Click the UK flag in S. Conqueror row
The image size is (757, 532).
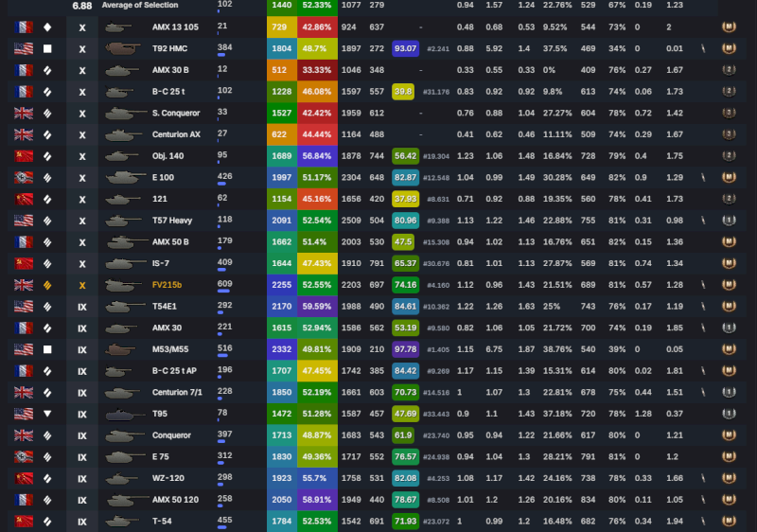24,113
